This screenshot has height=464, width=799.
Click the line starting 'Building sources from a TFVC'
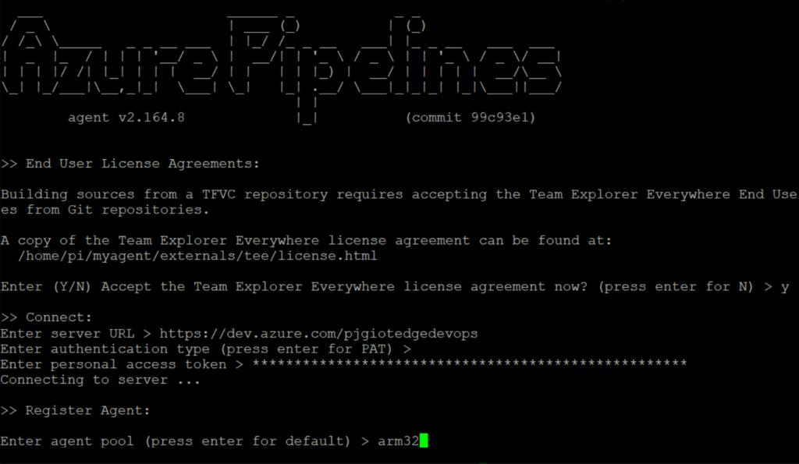(x=399, y=194)
